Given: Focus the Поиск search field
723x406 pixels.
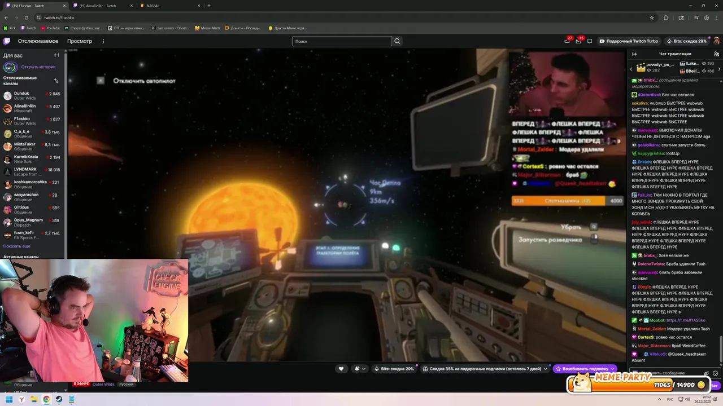Looking at the screenshot, I should click(x=342, y=41).
